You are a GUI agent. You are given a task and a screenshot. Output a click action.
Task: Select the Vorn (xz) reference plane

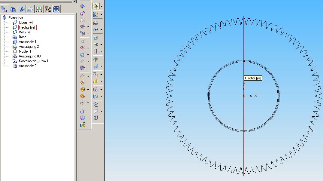[25, 32]
